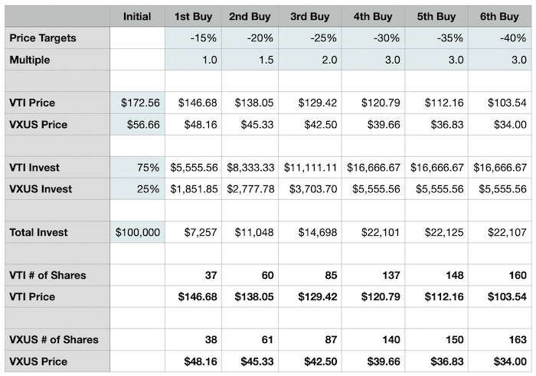
Task: Click the VXUS Invest row label
Action: pos(57,189)
